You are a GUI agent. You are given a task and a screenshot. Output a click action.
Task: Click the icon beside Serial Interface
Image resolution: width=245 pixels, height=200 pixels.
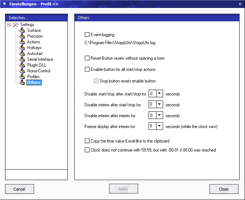(22, 59)
